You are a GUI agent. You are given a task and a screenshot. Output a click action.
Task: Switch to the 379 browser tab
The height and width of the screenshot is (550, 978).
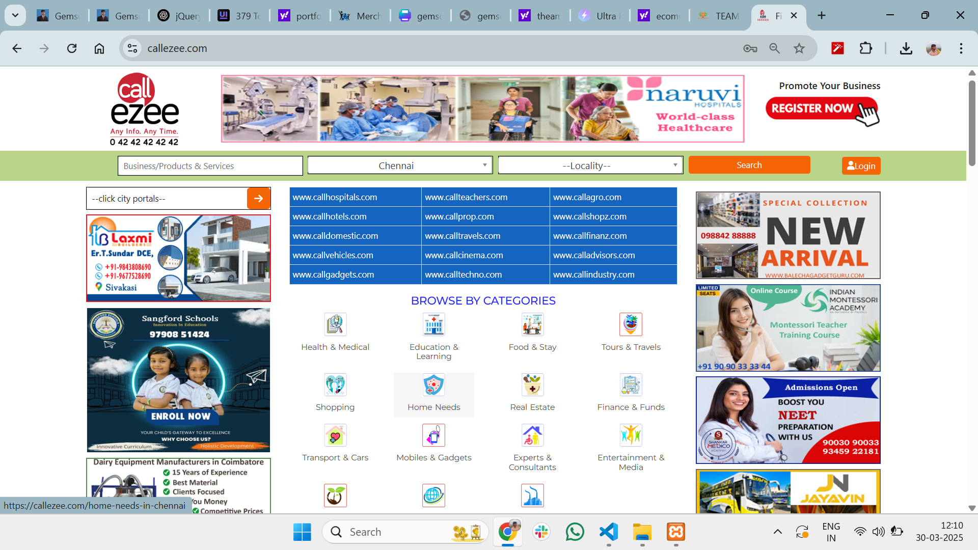[x=240, y=16]
